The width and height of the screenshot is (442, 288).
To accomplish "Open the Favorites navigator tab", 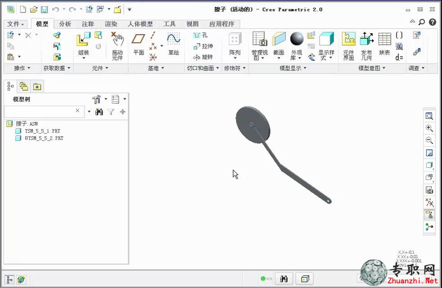I will [x=37, y=86].
